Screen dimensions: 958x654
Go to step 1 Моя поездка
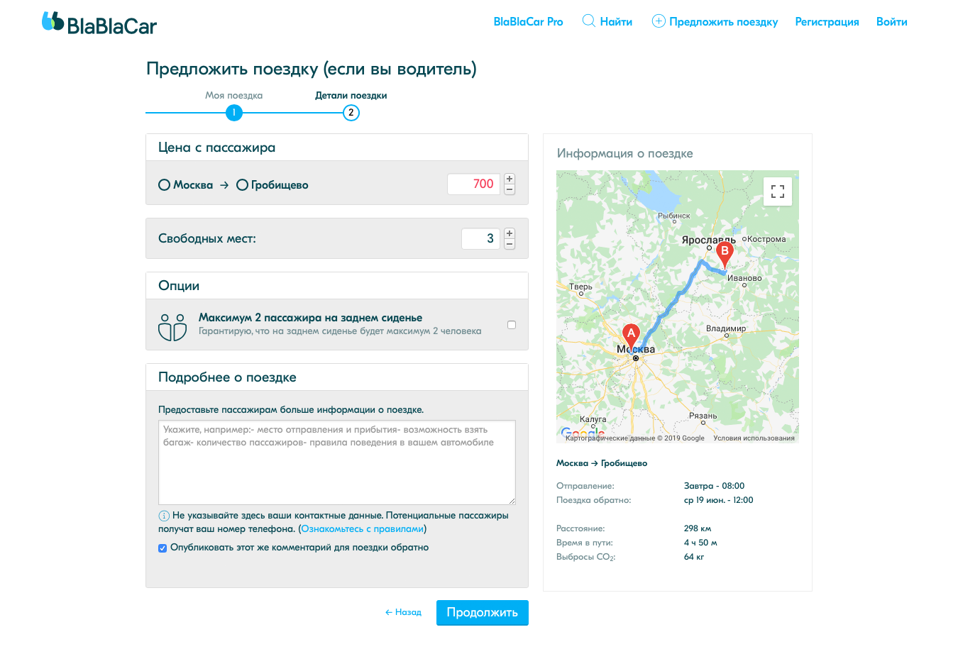point(233,112)
